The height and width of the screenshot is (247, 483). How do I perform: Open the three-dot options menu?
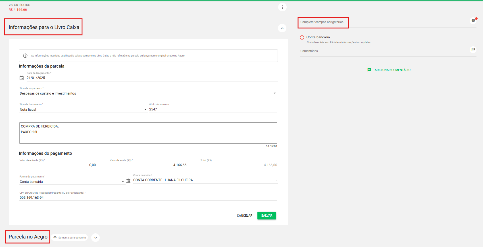(282, 7)
